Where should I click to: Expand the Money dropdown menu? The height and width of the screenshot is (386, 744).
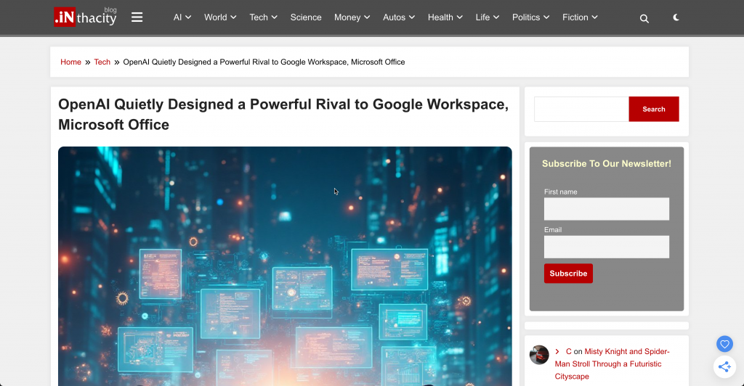(352, 17)
